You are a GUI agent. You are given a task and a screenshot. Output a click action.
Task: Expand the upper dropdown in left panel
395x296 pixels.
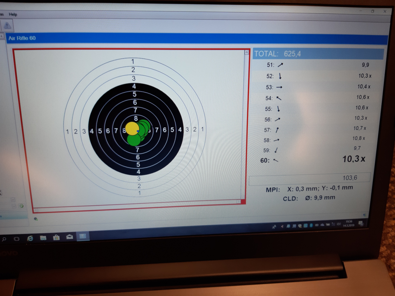pos(13,200)
